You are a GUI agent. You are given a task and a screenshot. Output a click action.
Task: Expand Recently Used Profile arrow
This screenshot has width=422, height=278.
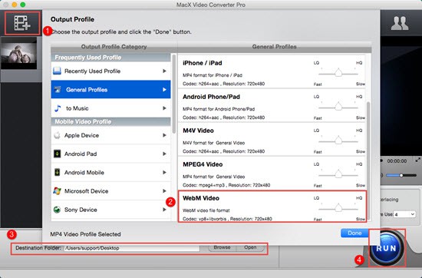pos(164,71)
